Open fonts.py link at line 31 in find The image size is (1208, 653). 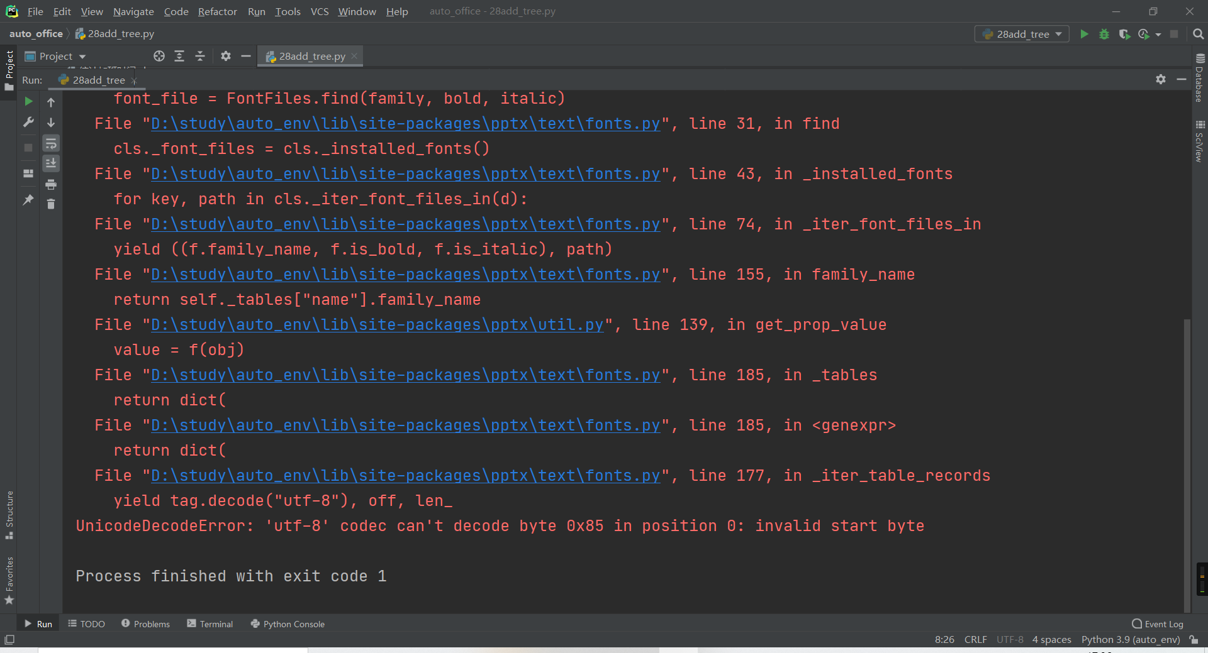[x=406, y=124]
